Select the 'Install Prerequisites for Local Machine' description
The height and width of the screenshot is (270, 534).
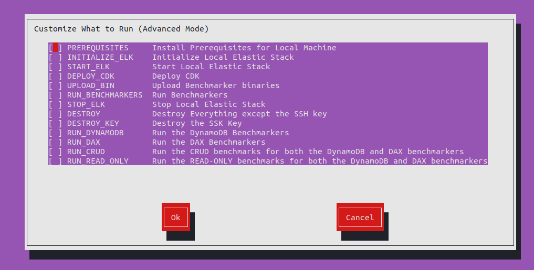click(x=244, y=48)
